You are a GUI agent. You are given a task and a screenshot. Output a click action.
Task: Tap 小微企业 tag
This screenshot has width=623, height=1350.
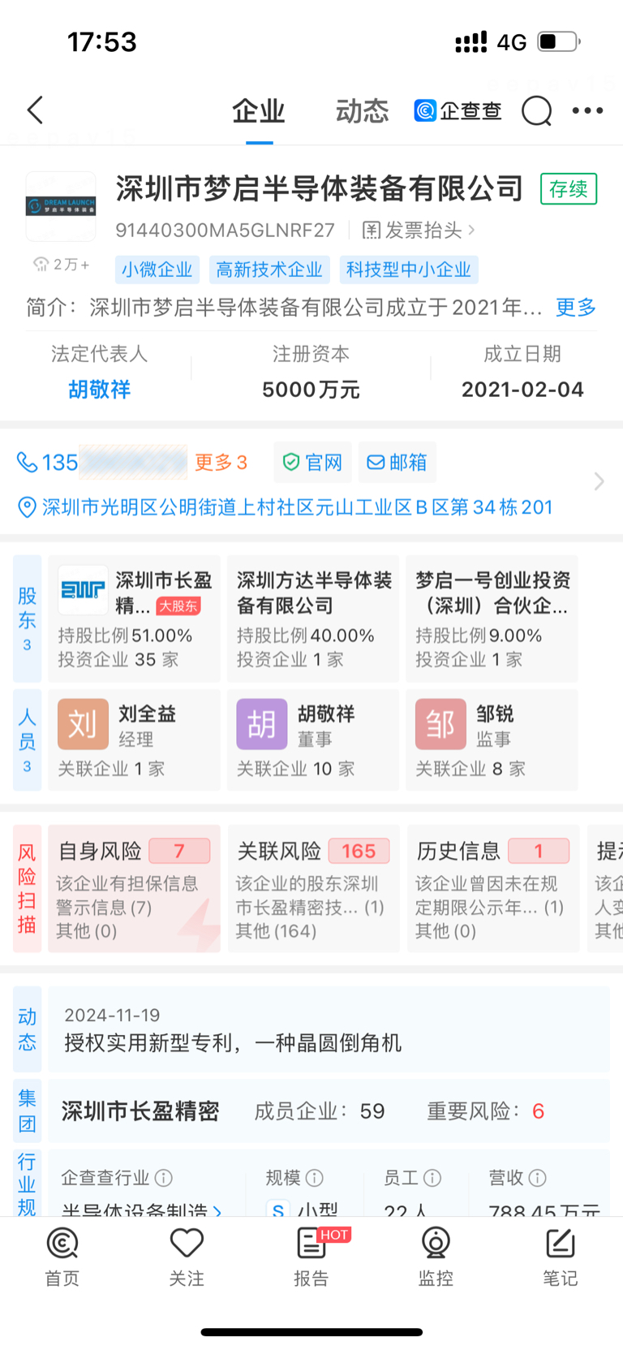tap(157, 270)
